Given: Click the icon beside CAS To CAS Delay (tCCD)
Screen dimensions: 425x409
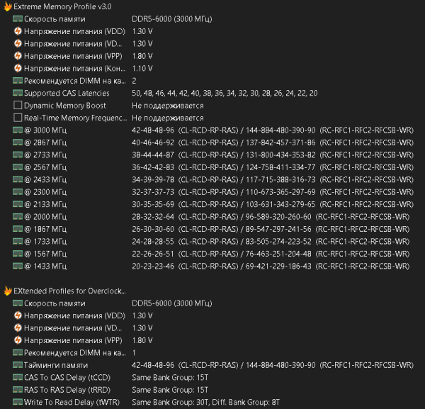Looking at the screenshot, I should pyautogui.click(x=18, y=377).
